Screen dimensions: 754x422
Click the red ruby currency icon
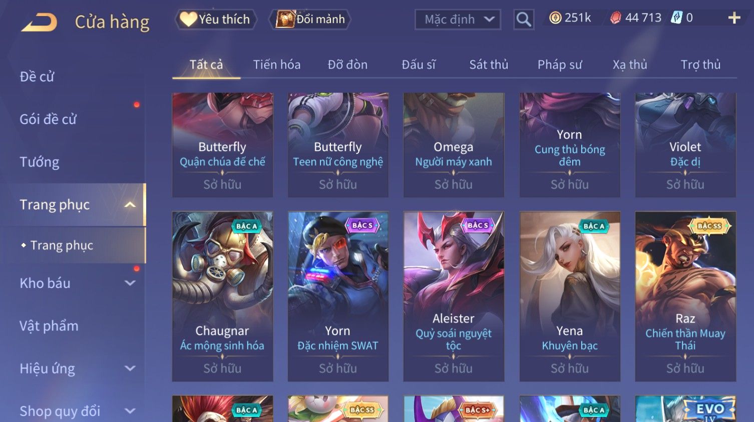point(616,18)
